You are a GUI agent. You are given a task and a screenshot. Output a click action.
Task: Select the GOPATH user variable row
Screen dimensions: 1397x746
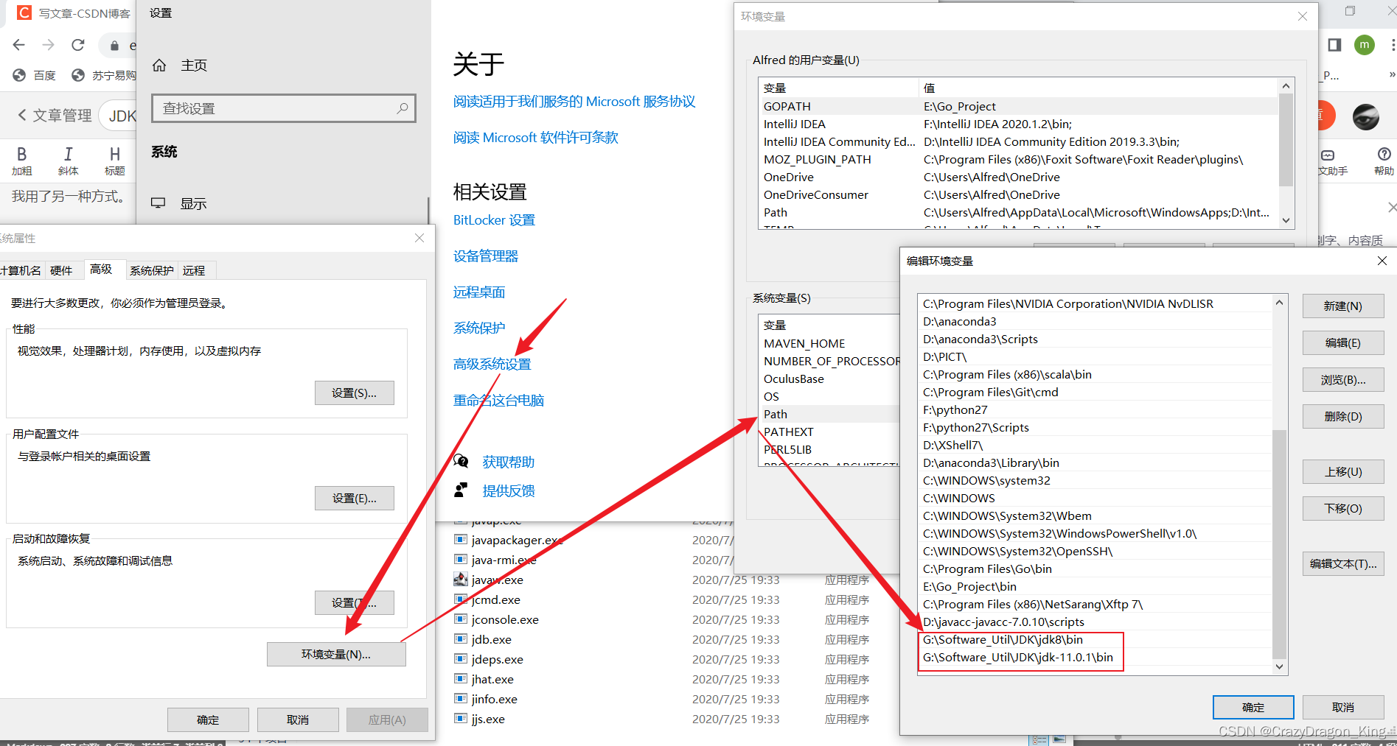pyautogui.click(x=1018, y=106)
